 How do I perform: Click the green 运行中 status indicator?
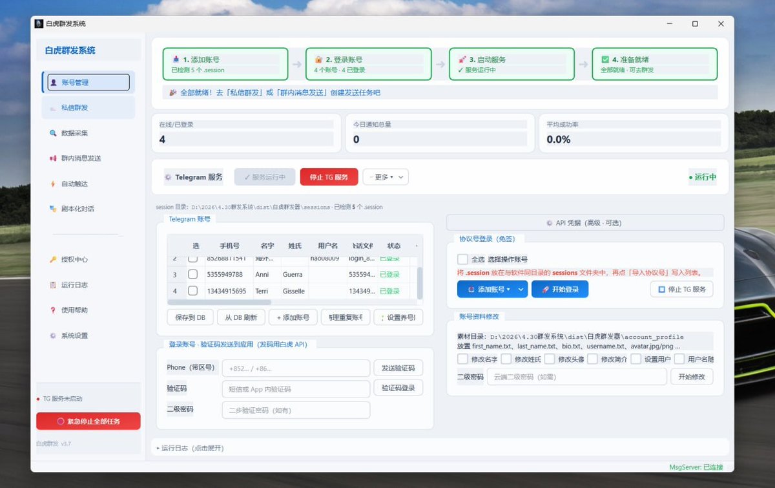point(703,177)
